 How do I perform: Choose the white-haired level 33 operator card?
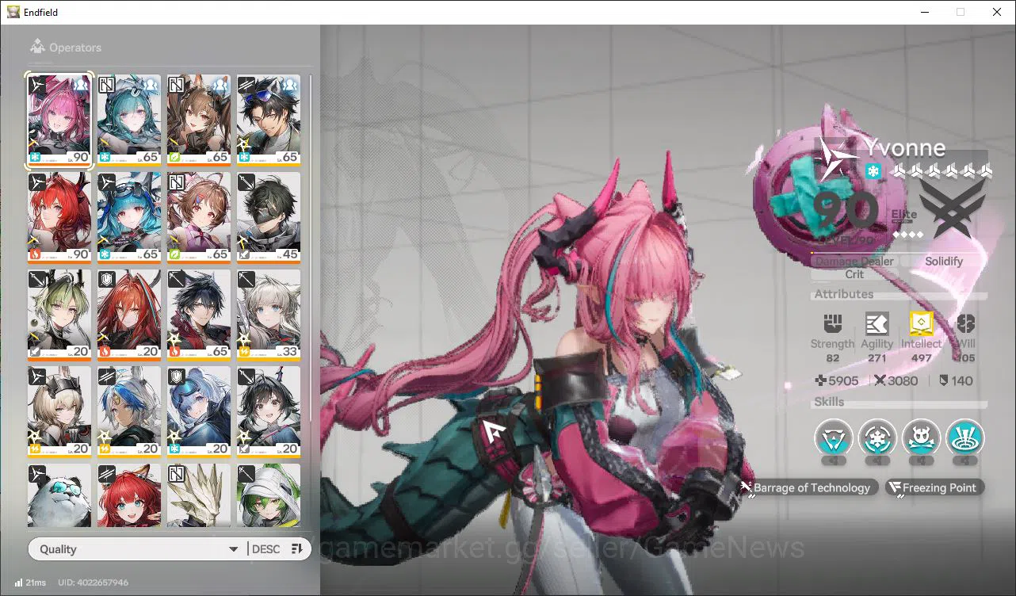pos(269,315)
